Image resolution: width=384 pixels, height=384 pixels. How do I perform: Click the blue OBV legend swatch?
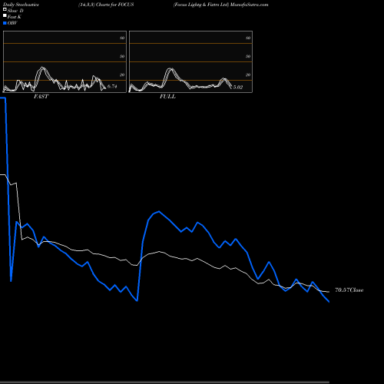(x=5, y=23)
